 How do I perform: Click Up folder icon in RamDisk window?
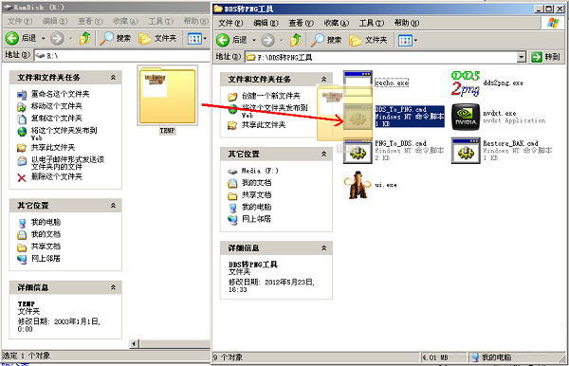[85, 38]
